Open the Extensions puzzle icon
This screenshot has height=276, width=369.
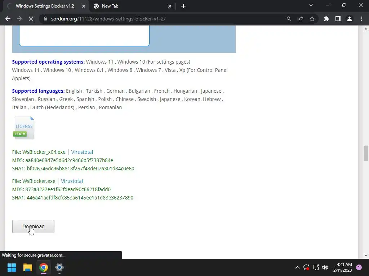pyautogui.click(x=326, y=19)
